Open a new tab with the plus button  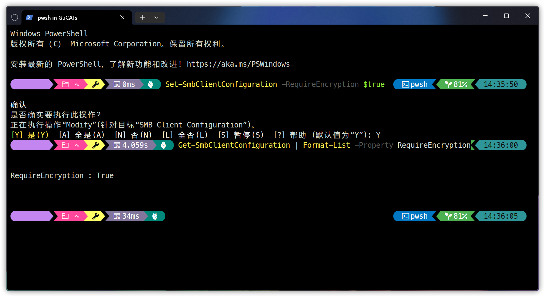pyautogui.click(x=142, y=18)
